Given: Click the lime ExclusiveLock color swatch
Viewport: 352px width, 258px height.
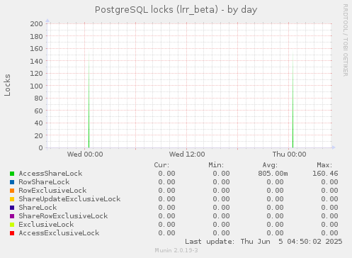Looking at the screenshot, I should pyautogui.click(x=12, y=225).
